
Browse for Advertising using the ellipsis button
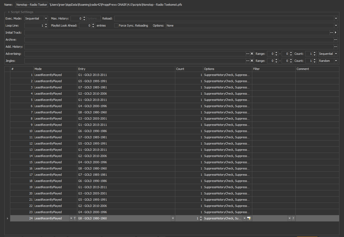coord(247,54)
